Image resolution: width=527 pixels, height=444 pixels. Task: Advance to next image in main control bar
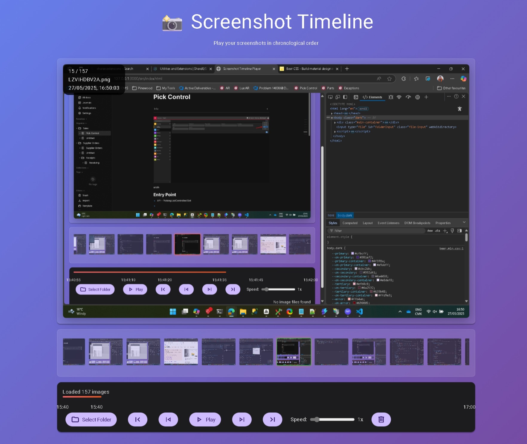[242, 420]
